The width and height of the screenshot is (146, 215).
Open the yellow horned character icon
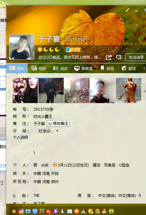pos(97,211)
